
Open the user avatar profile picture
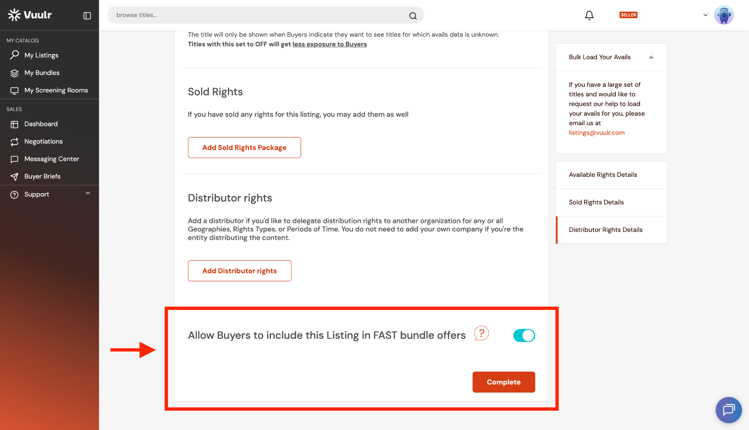click(x=724, y=15)
